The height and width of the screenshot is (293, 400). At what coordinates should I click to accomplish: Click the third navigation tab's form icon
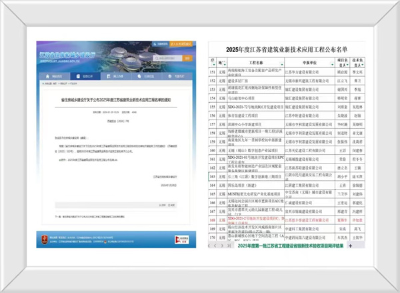pos(109,76)
